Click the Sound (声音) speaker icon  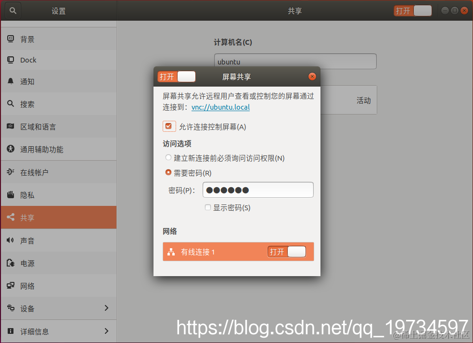point(11,240)
